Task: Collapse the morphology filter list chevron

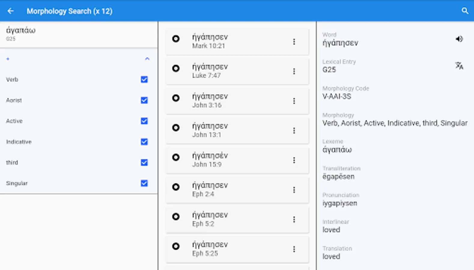Action: pyautogui.click(x=147, y=59)
